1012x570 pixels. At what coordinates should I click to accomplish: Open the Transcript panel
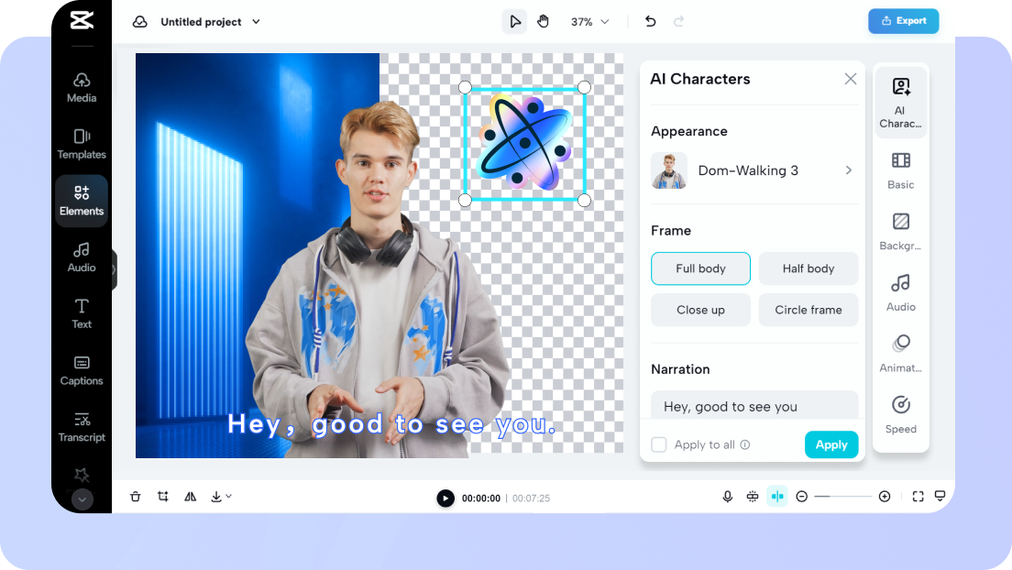82,427
